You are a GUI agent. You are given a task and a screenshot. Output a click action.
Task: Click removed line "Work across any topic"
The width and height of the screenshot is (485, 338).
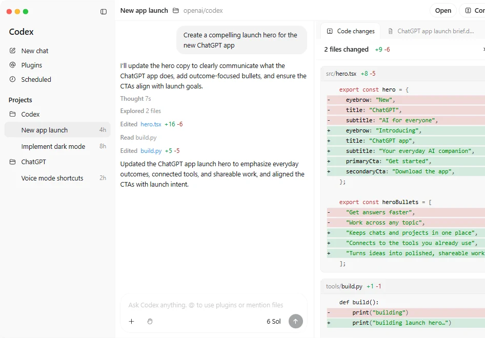[406, 222]
